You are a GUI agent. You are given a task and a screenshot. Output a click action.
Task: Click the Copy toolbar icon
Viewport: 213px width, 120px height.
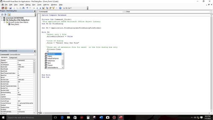pyautogui.click(x=17, y=8)
